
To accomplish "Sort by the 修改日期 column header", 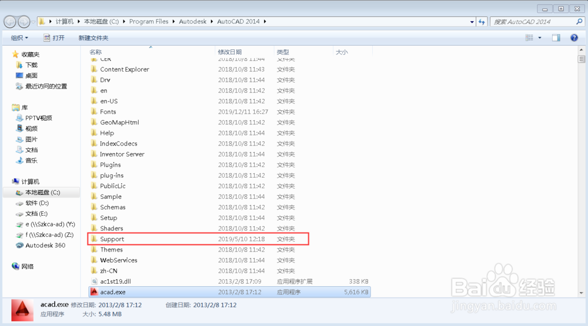I will [x=229, y=52].
